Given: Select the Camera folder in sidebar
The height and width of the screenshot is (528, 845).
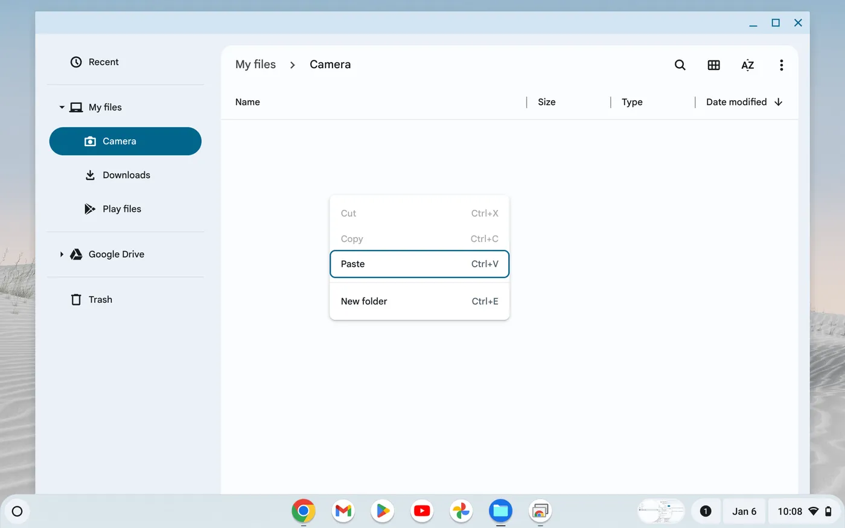Looking at the screenshot, I should [x=126, y=141].
